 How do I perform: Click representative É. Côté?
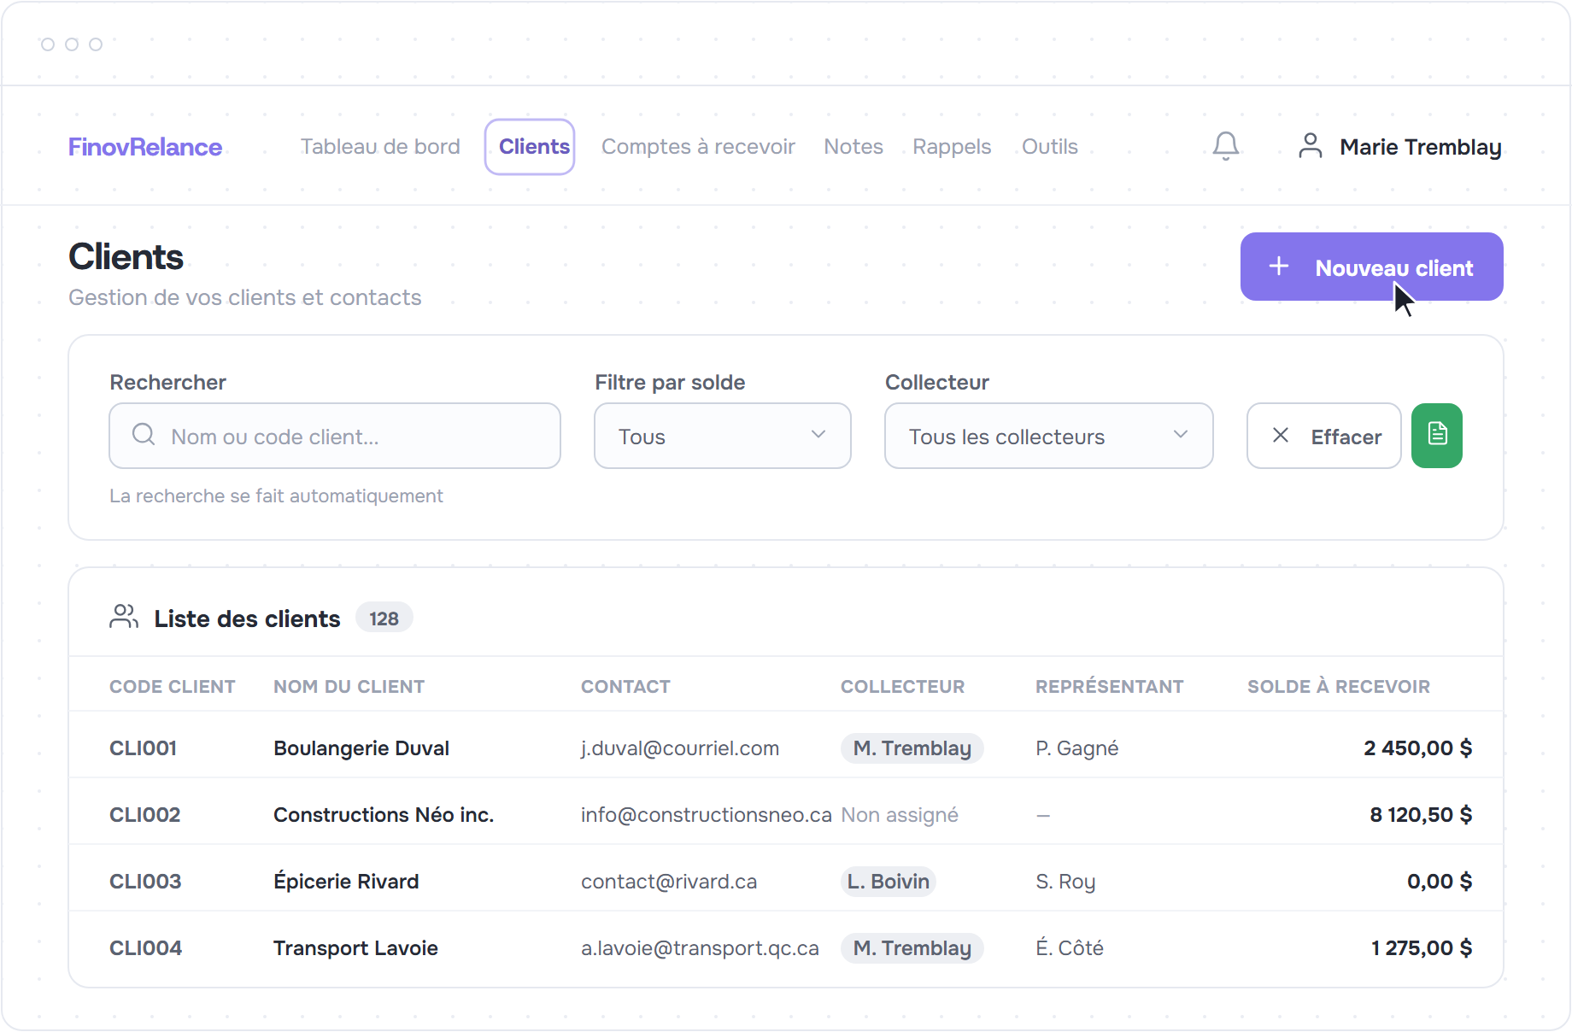point(1070,948)
